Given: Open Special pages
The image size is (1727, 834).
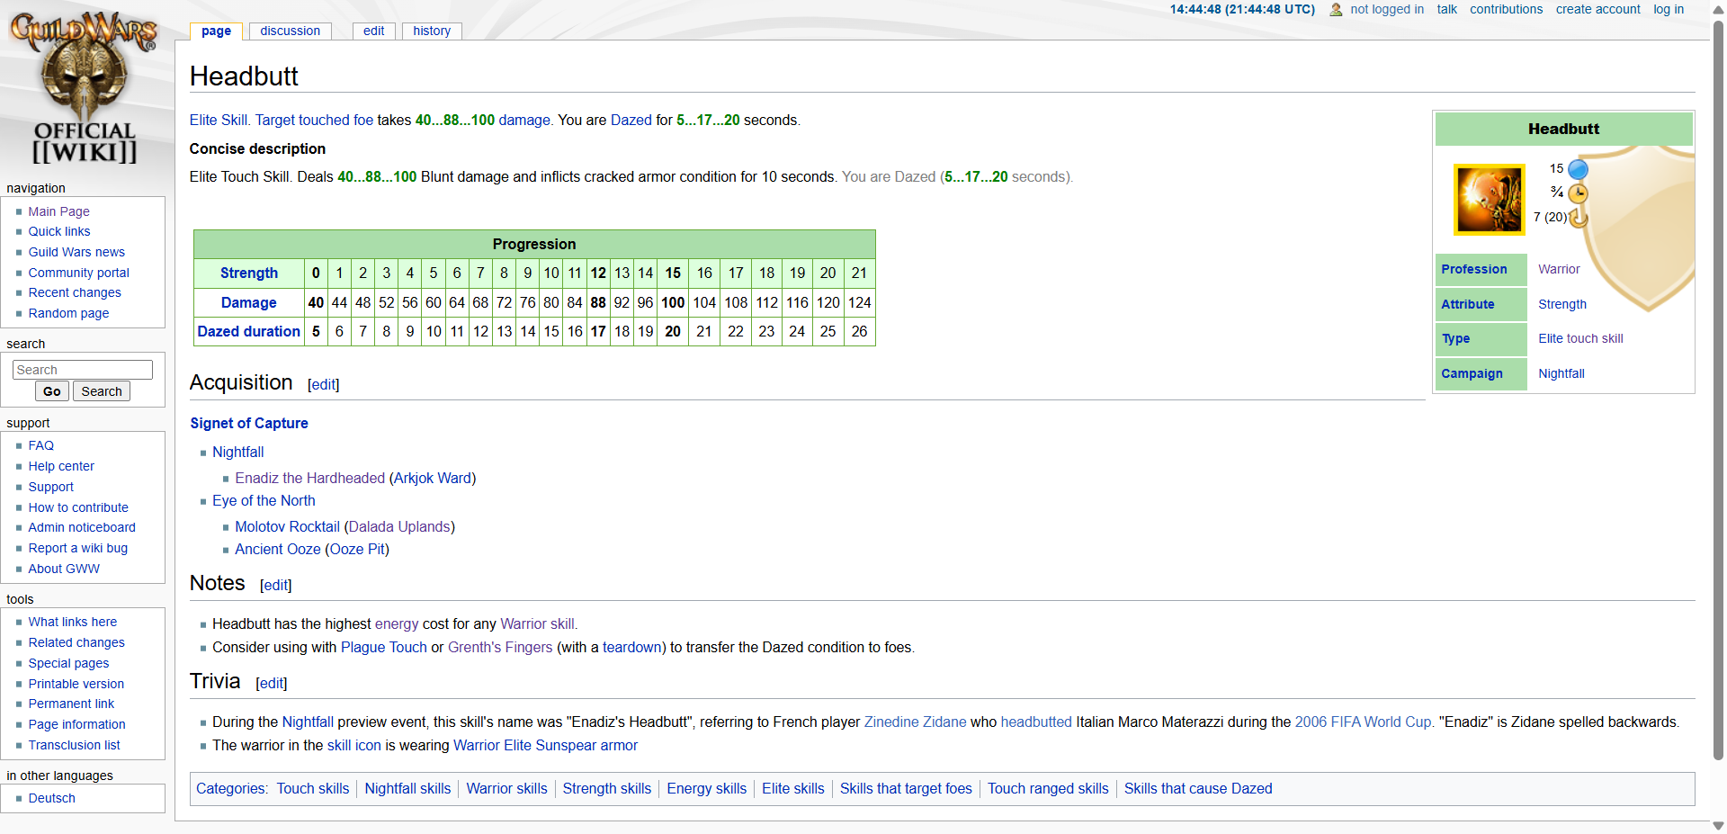Looking at the screenshot, I should [68, 663].
